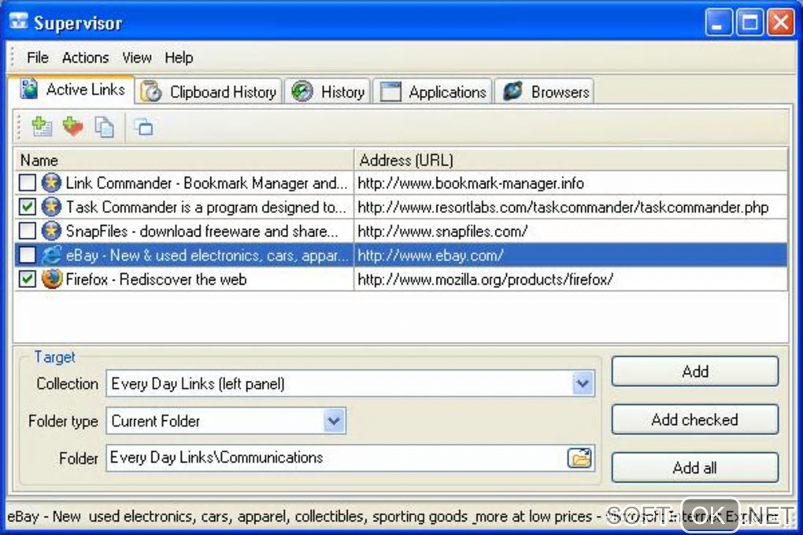This screenshot has height=535, width=803.
Task: Click the Name column header
Action: coord(184,160)
